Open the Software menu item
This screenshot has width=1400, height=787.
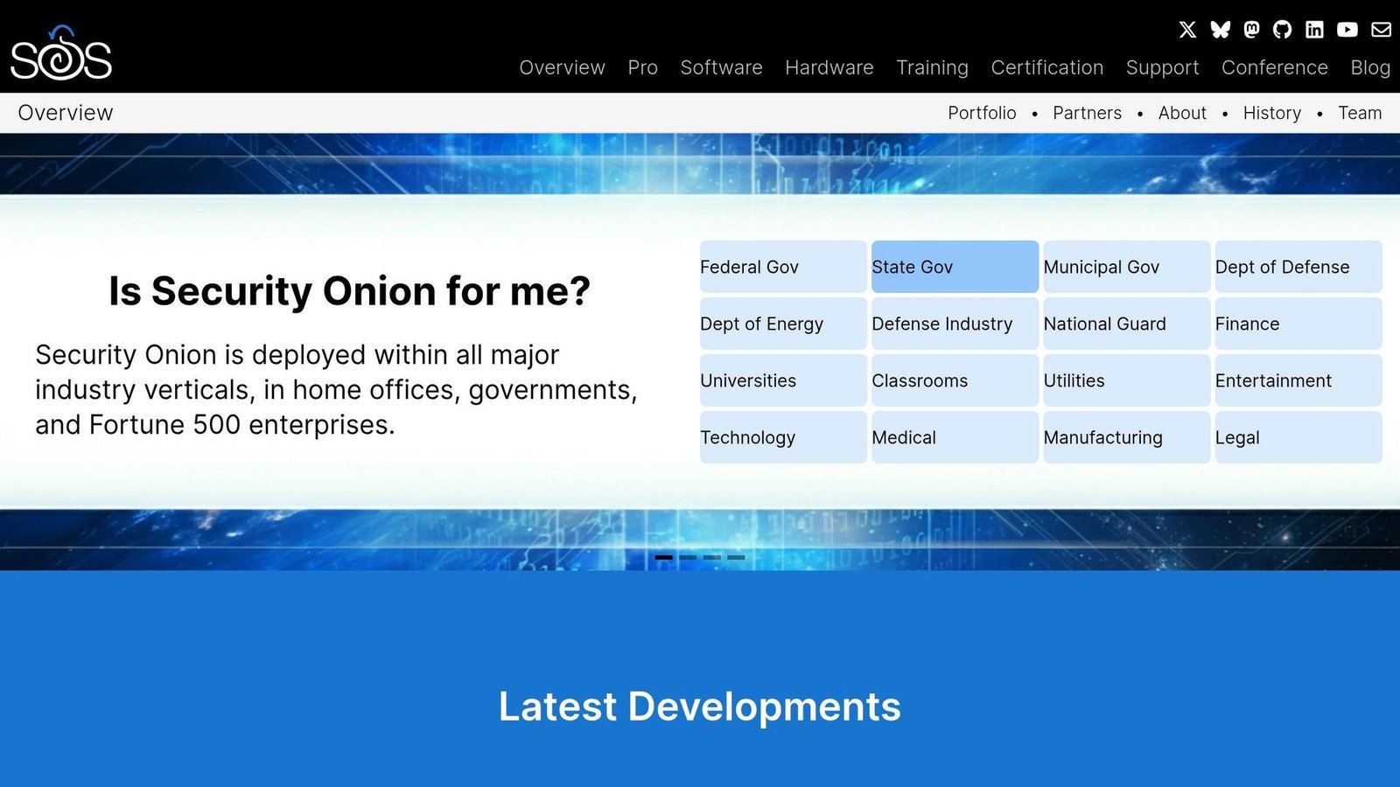721,67
